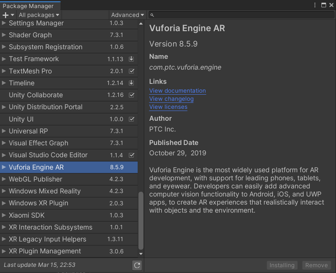
Task: Click Unity Collaborate installed checkmark
Action: (x=131, y=95)
